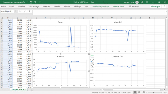Click the Partager button

click(156, 6)
